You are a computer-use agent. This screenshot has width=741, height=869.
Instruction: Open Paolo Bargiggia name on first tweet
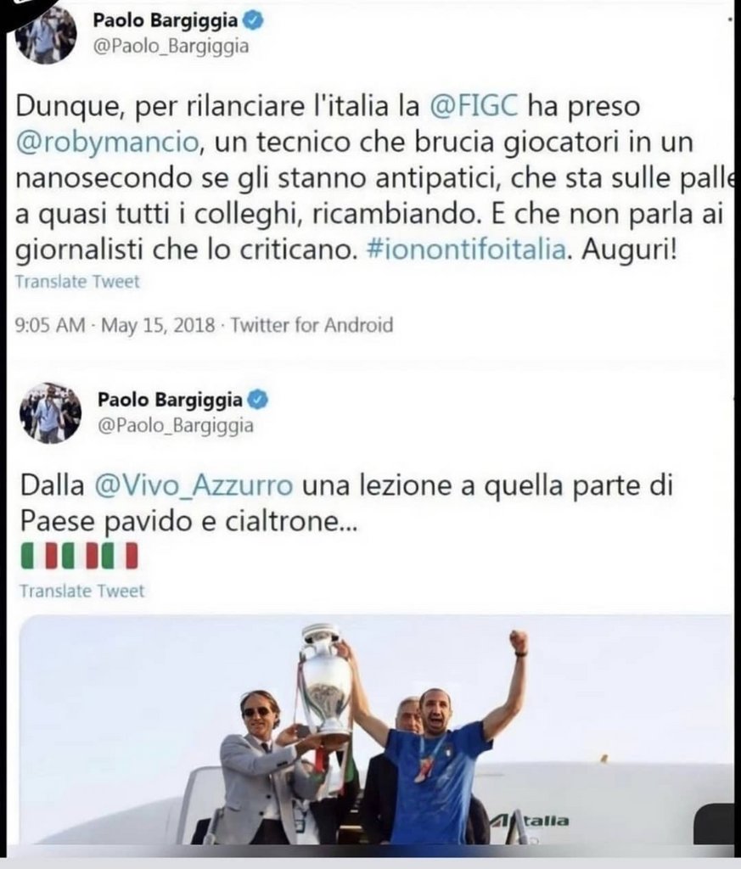click(166, 20)
